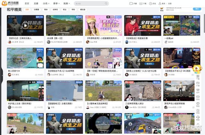Open stream titled 【新图上分指南】1人头=送15公粮
Image resolution: width=205 pixels, height=135 pixels.
[x=141, y=71]
